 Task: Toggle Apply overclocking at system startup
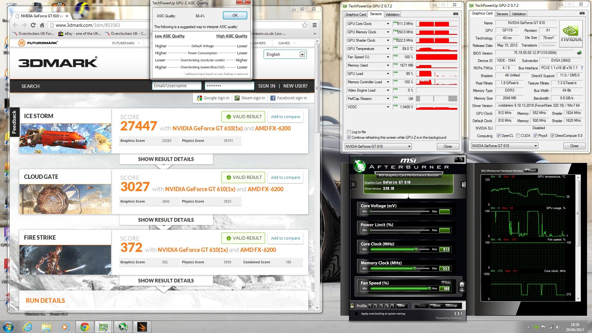(357, 314)
